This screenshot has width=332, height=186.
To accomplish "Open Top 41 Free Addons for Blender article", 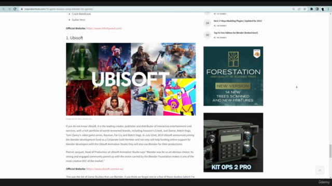I will 236,33.
